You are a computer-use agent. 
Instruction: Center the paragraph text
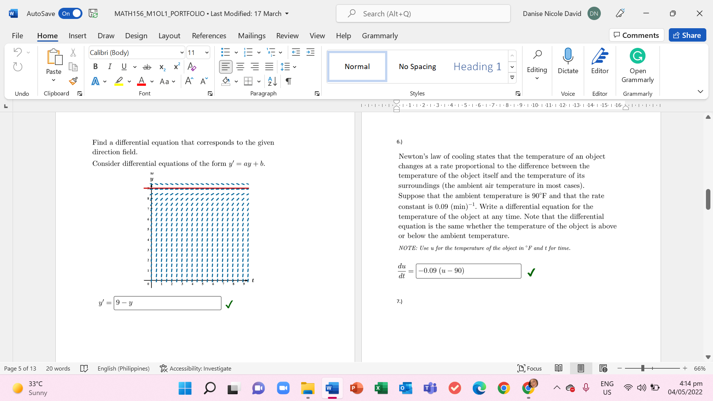pyautogui.click(x=240, y=67)
